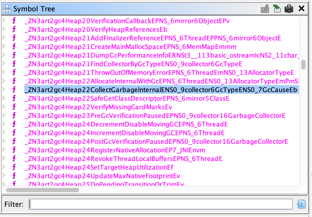This screenshot has height=217, width=312.
Task: Expand the Heap24RegisterNativeAllocation node
Action: [x=3, y=149]
